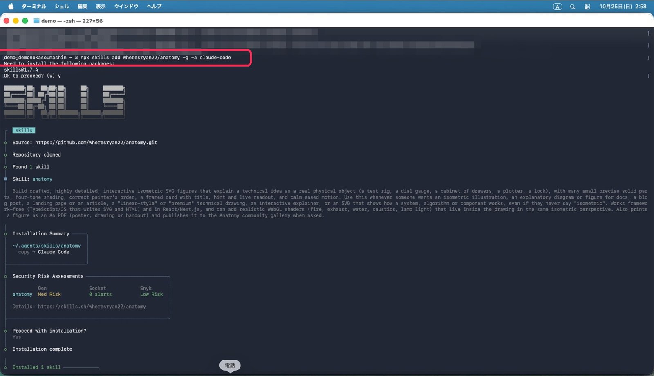Viewport: 654px width, 376px height.
Task: Click the Med Risk value
Action: [x=49, y=295]
